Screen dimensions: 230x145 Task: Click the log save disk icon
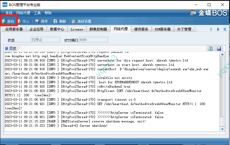click(x=219, y=48)
